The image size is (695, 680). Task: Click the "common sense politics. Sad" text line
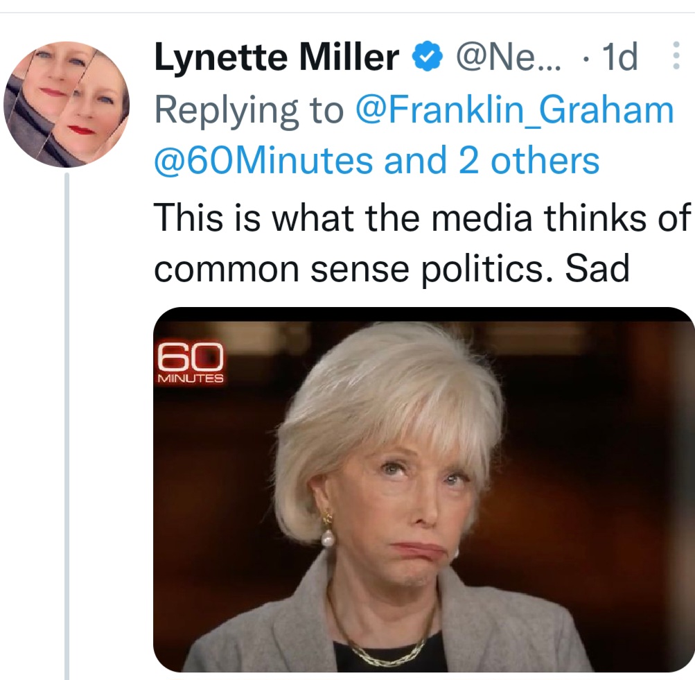[x=392, y=269]
